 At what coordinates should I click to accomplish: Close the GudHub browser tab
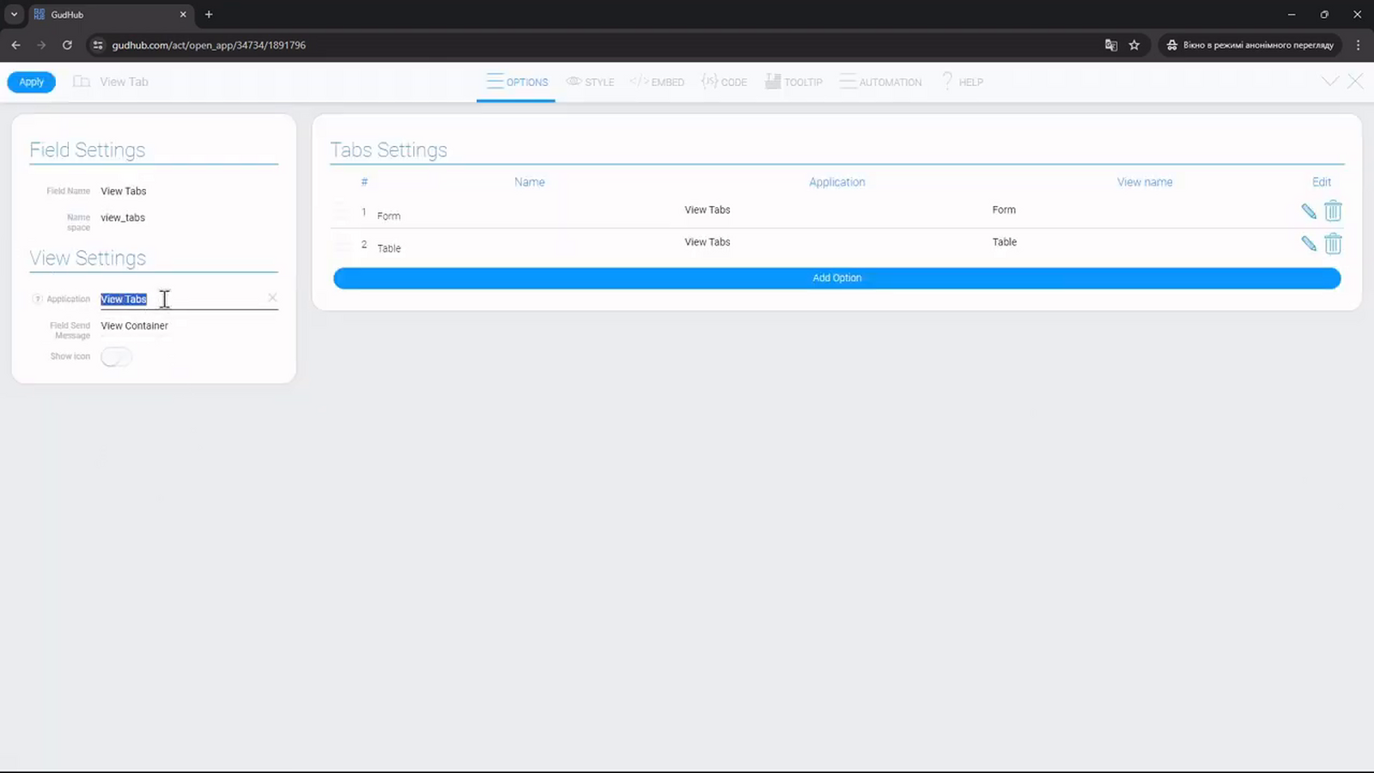tap(183, 15)
